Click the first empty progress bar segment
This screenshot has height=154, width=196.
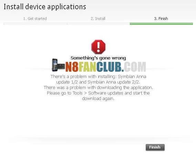coord(35,24)
